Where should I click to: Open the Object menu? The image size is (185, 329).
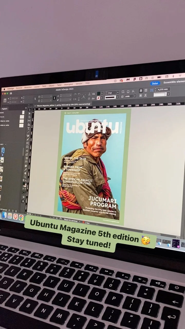click(x=51, y=86)
